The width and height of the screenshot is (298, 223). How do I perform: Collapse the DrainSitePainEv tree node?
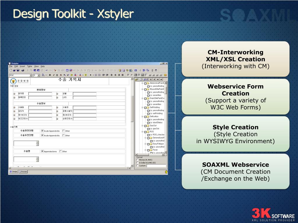point(143,98)
